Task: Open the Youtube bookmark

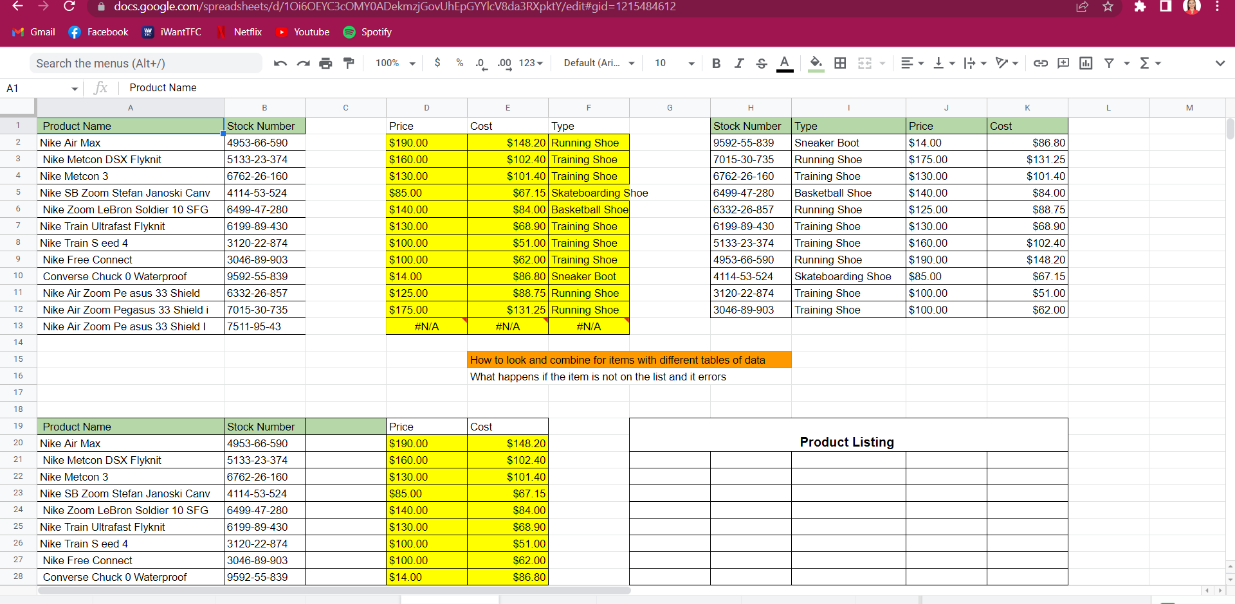Action: pyautogui.click(x=302, y=32)
